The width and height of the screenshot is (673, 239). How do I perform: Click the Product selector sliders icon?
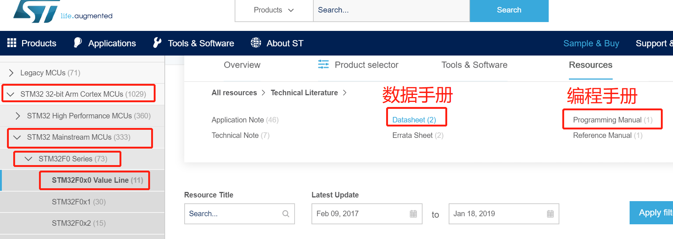[x=323, y=64]
